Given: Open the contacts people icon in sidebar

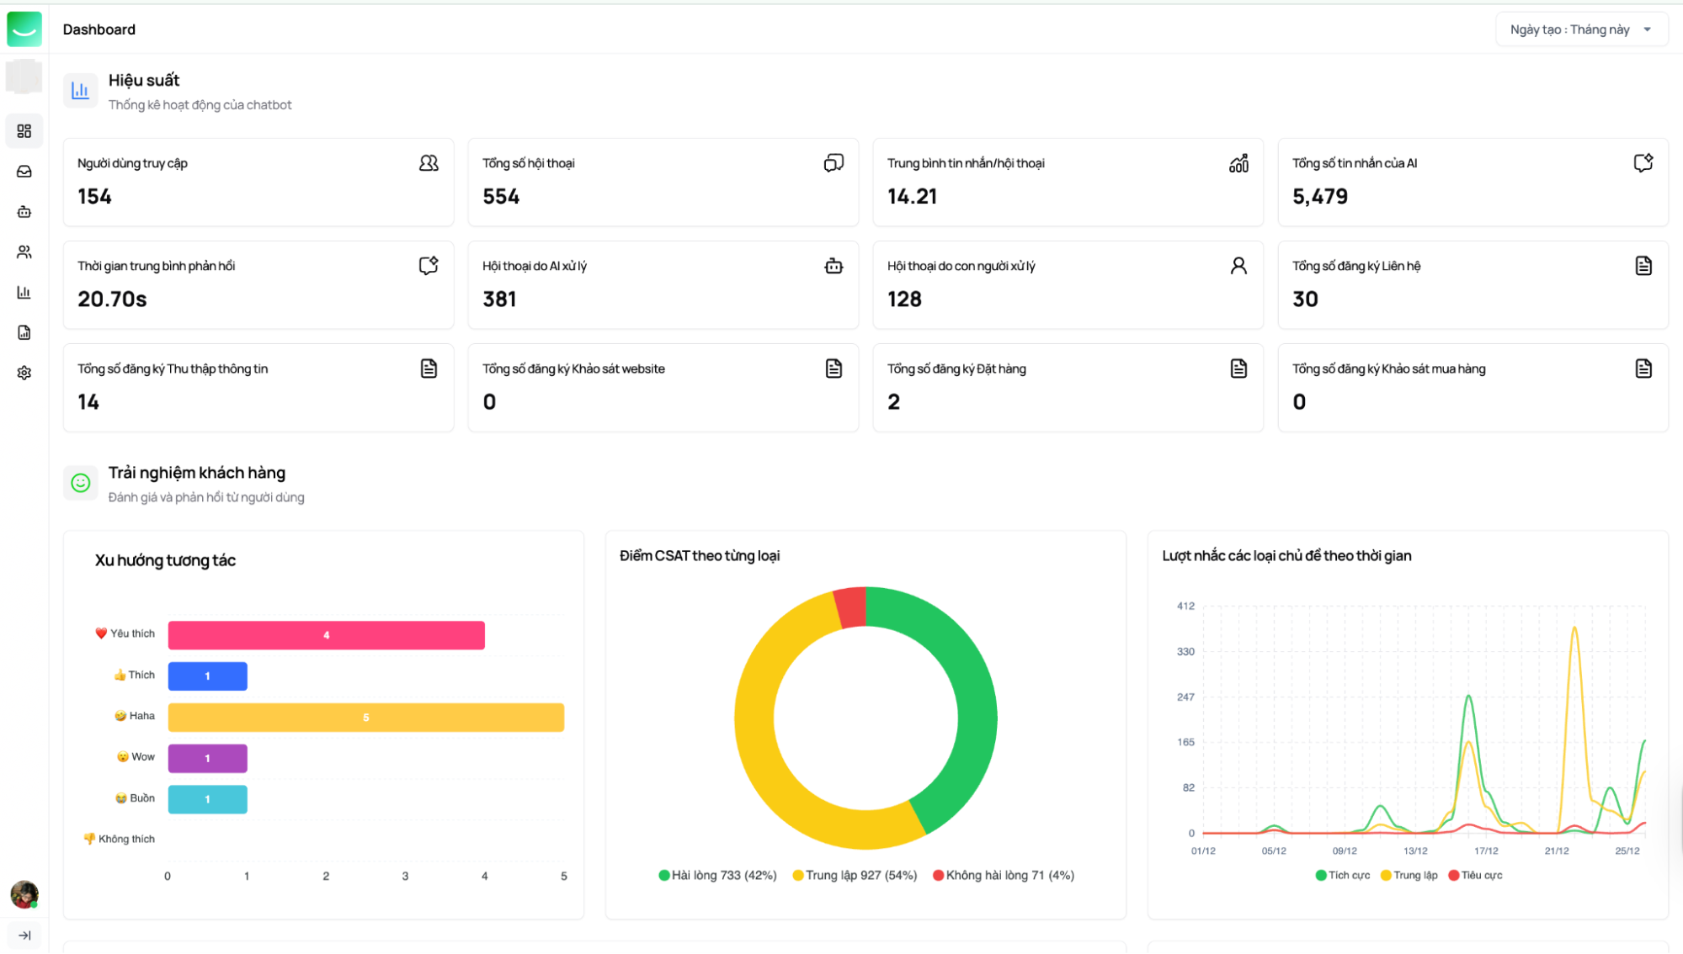Looking at the screenshot, I should point(24,252).
